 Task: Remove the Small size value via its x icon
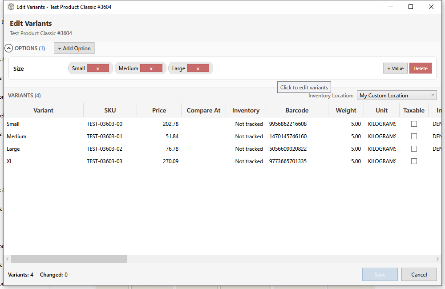point(98,68)
